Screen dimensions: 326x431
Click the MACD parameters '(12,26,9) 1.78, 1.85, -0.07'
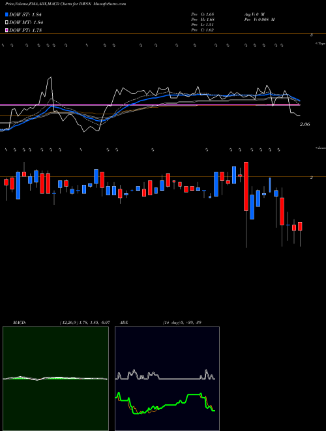coord(85,323)
